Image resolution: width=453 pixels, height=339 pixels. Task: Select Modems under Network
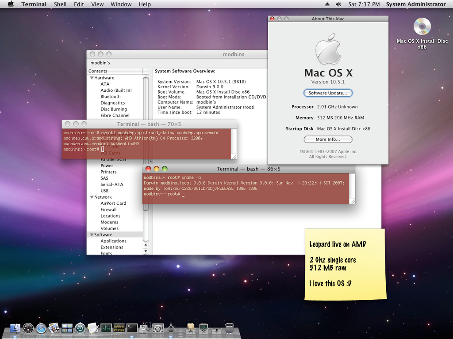(109, 222)
